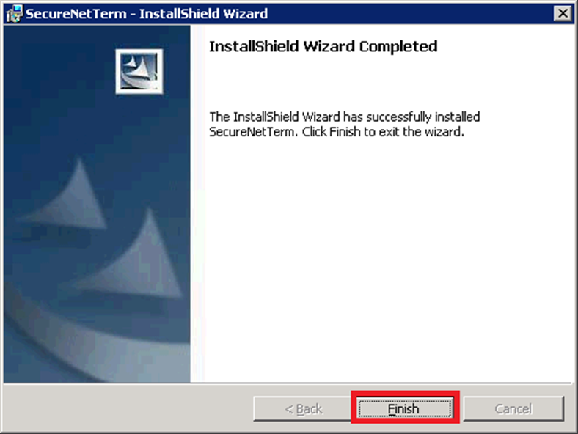Click the blank title bar area before X
The width and height of the screenshot is (578, 434).
[409, 14]
